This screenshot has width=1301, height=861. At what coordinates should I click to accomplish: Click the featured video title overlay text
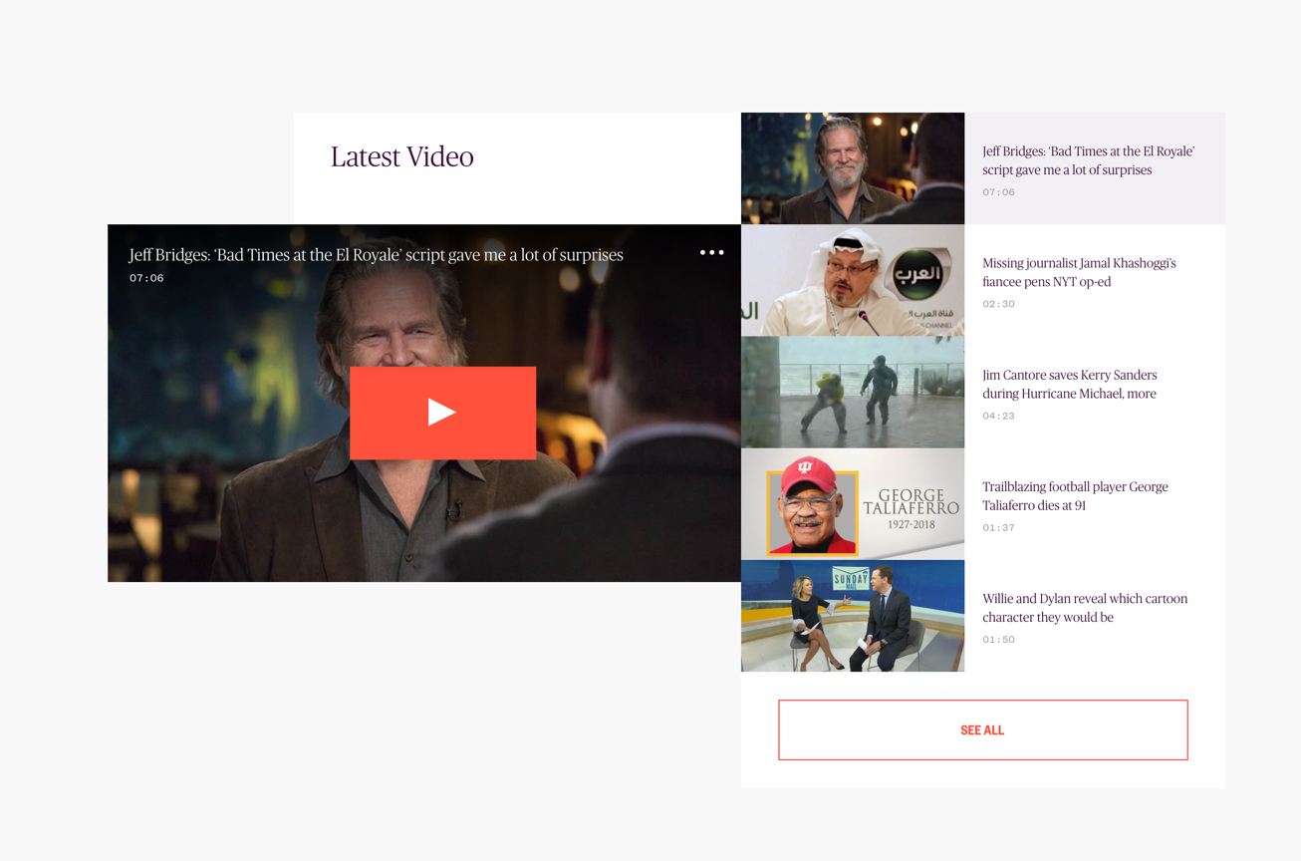click(x=377, y=255)
